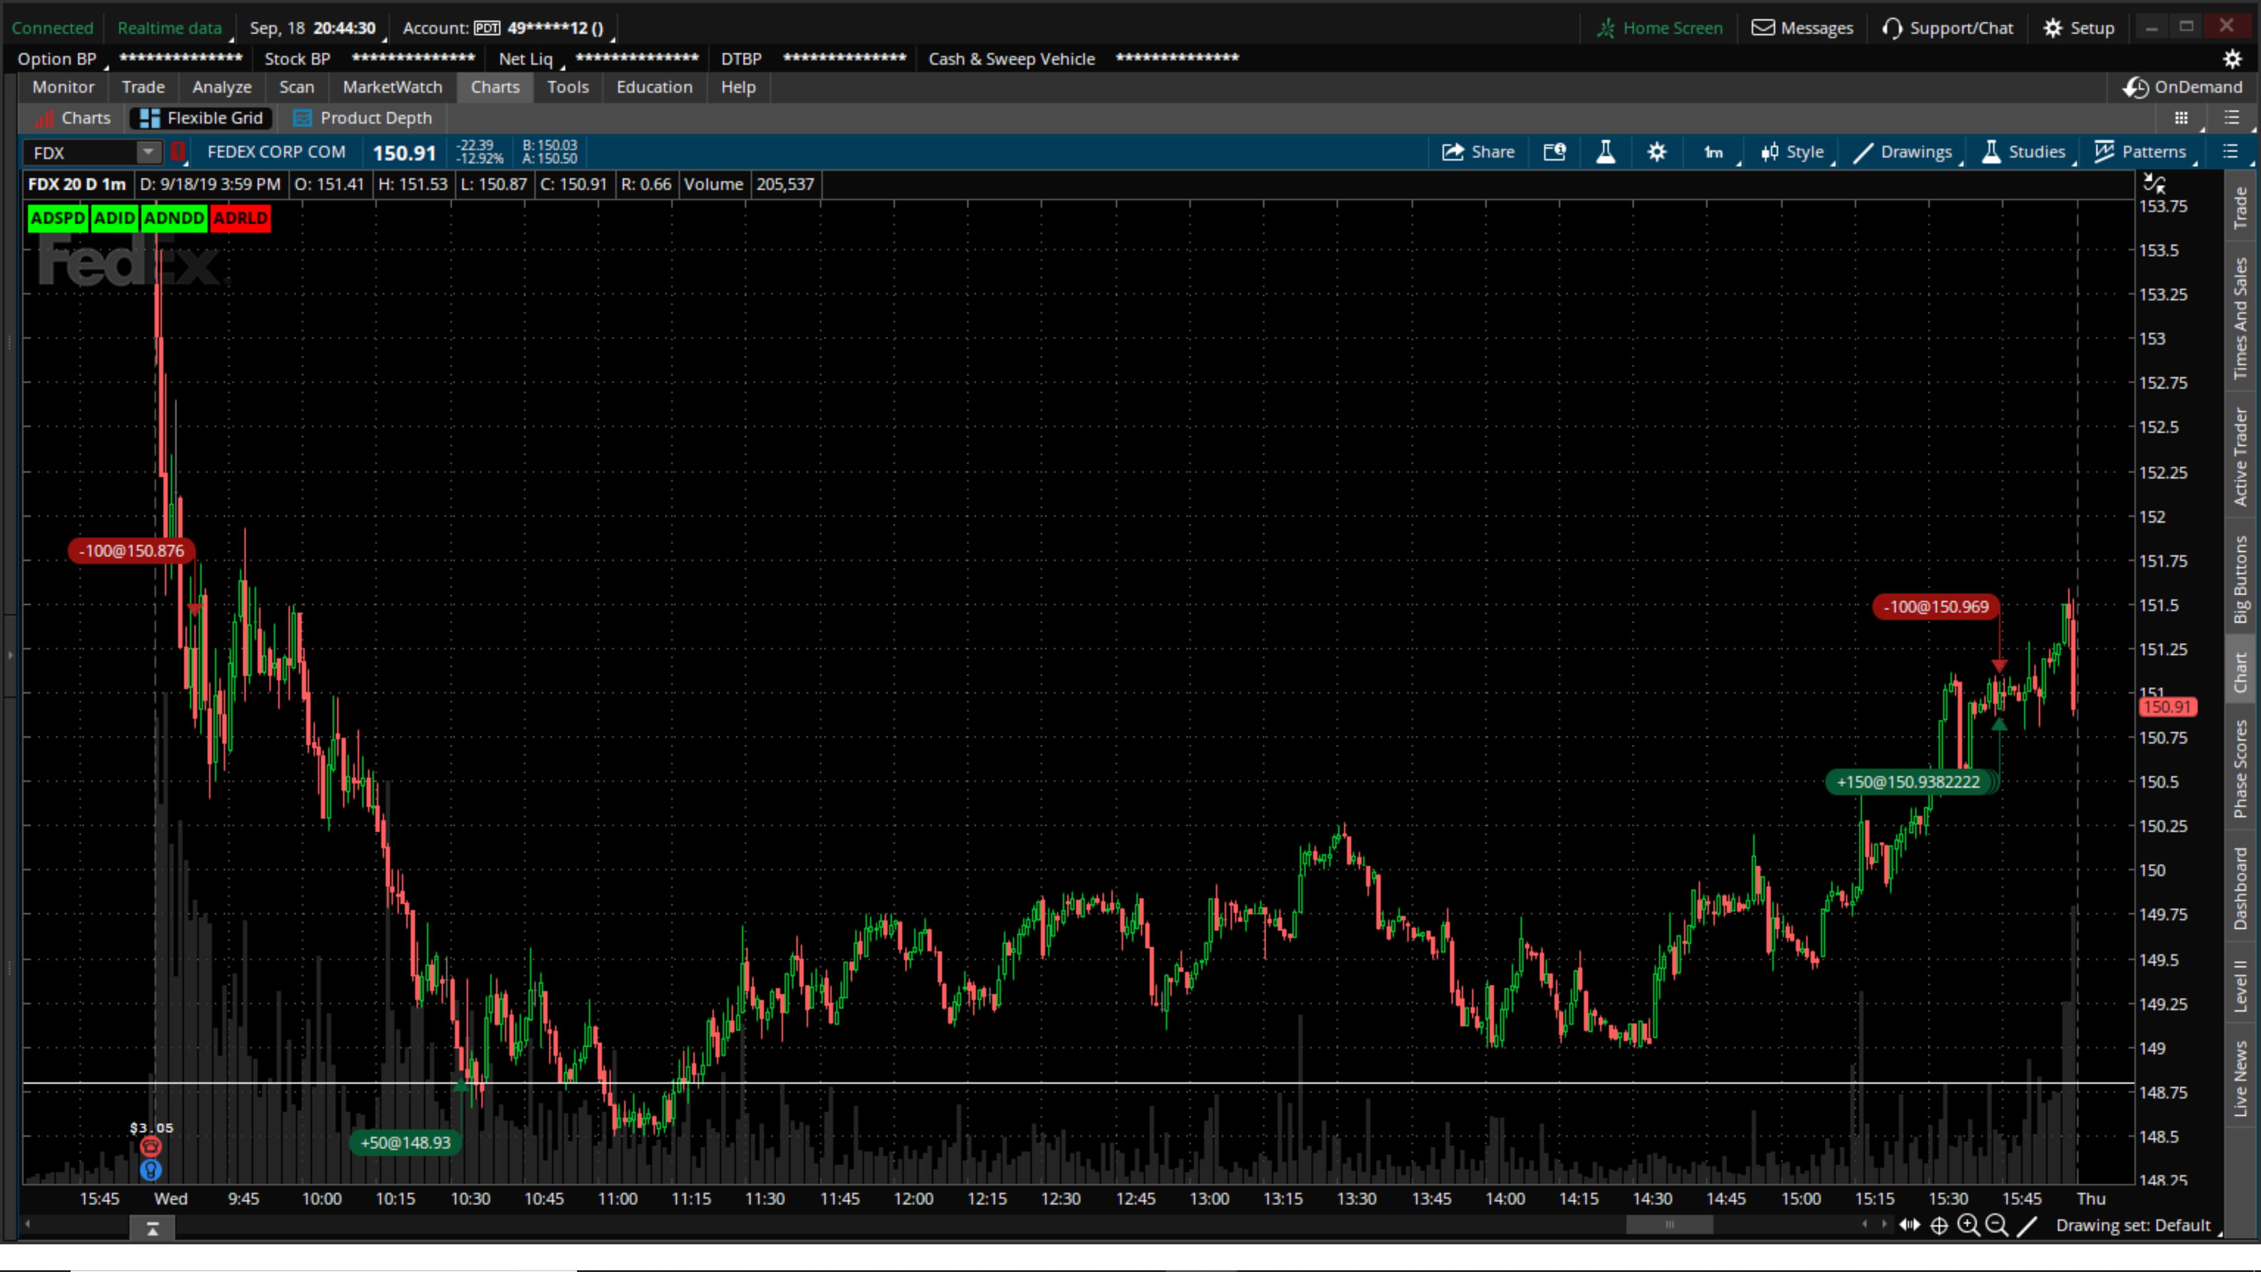Image resolution: width=2261 pixels, height=1272 pixels.
Task: Open the Level II side panel
Action: [x=2241, y=985]
